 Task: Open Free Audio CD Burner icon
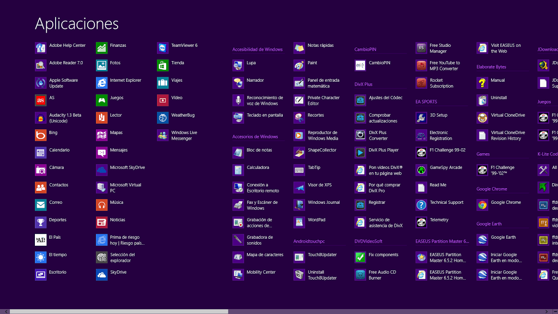(360, 275)
